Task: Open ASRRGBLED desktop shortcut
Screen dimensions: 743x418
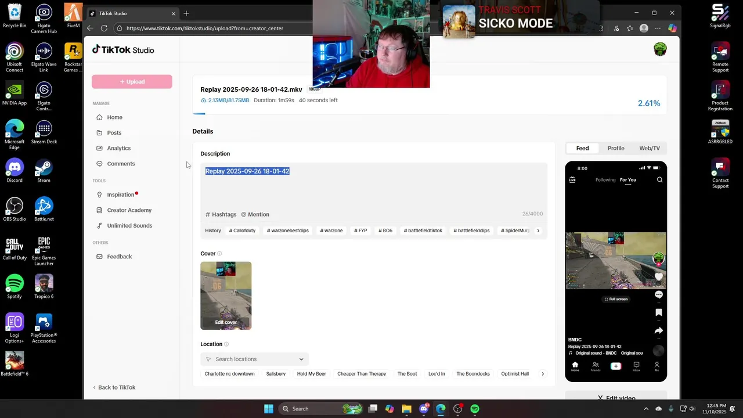Action: tap(720, 132)
